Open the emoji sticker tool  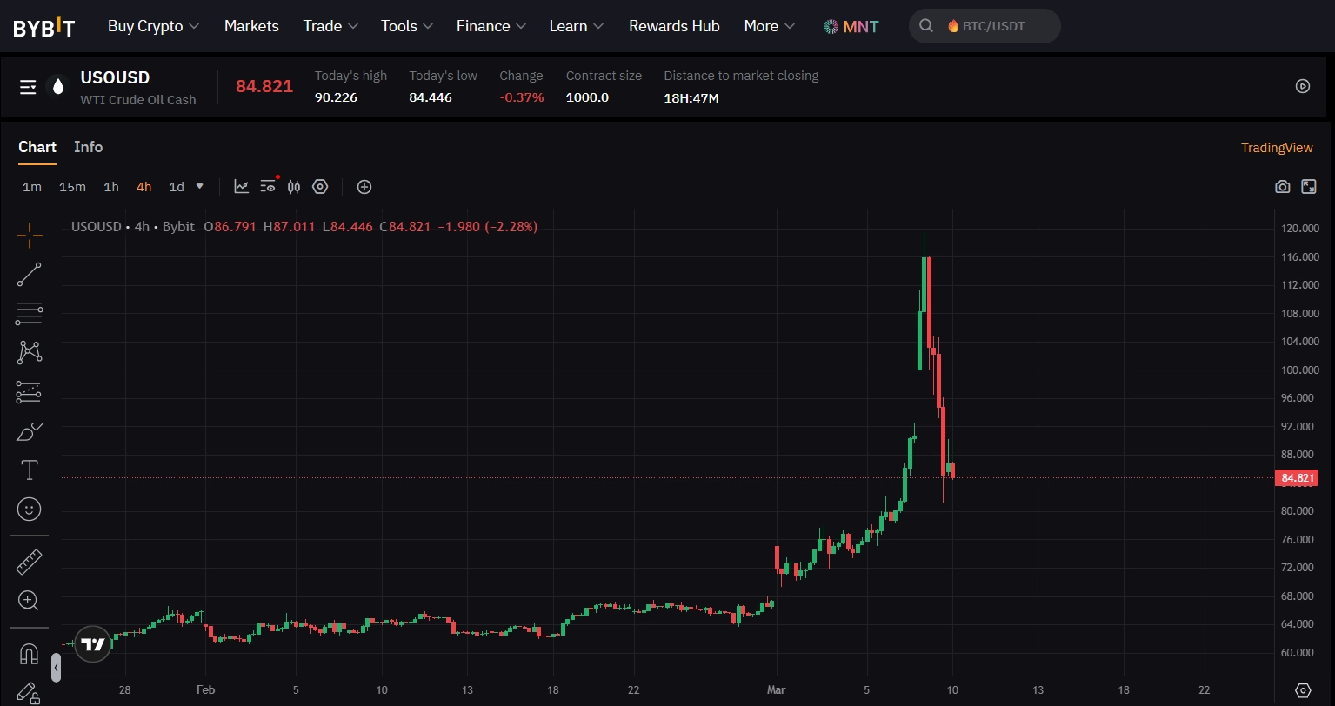tap(29, 509)
